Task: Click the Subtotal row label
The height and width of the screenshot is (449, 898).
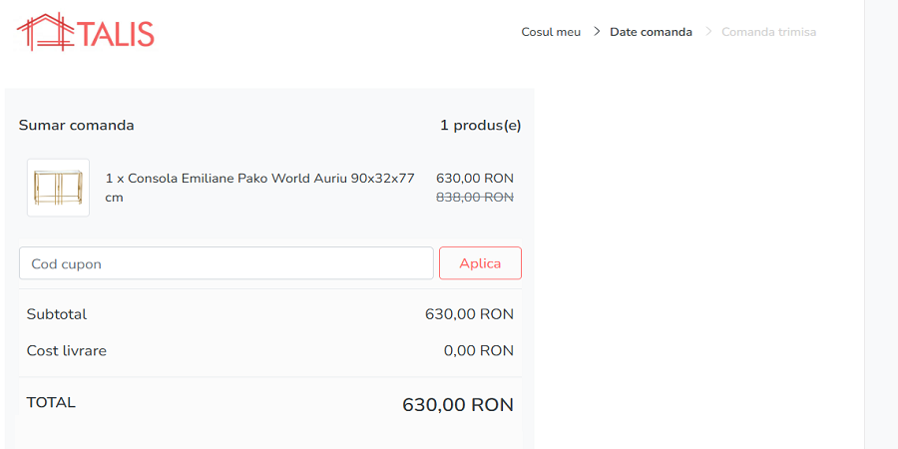Action: pyautogui.click(x=57, y=314)
